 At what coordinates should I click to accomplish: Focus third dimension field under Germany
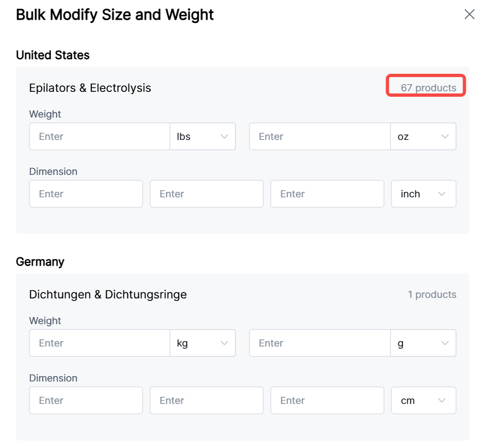327,401
